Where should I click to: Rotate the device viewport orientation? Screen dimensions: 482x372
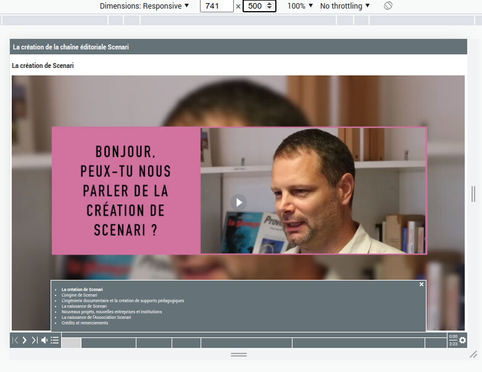388,6
